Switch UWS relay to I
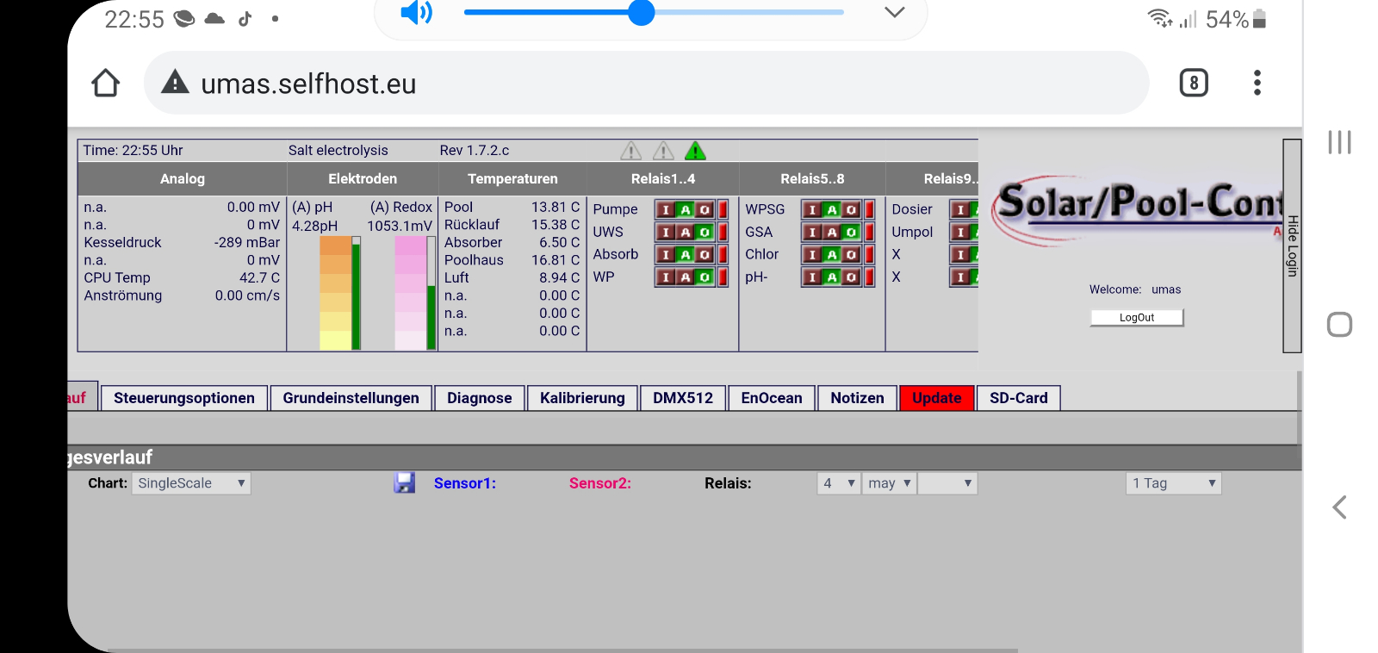The width and height of the screenshot is (1378, 653). pyautogui.click(x=666, y=232)
